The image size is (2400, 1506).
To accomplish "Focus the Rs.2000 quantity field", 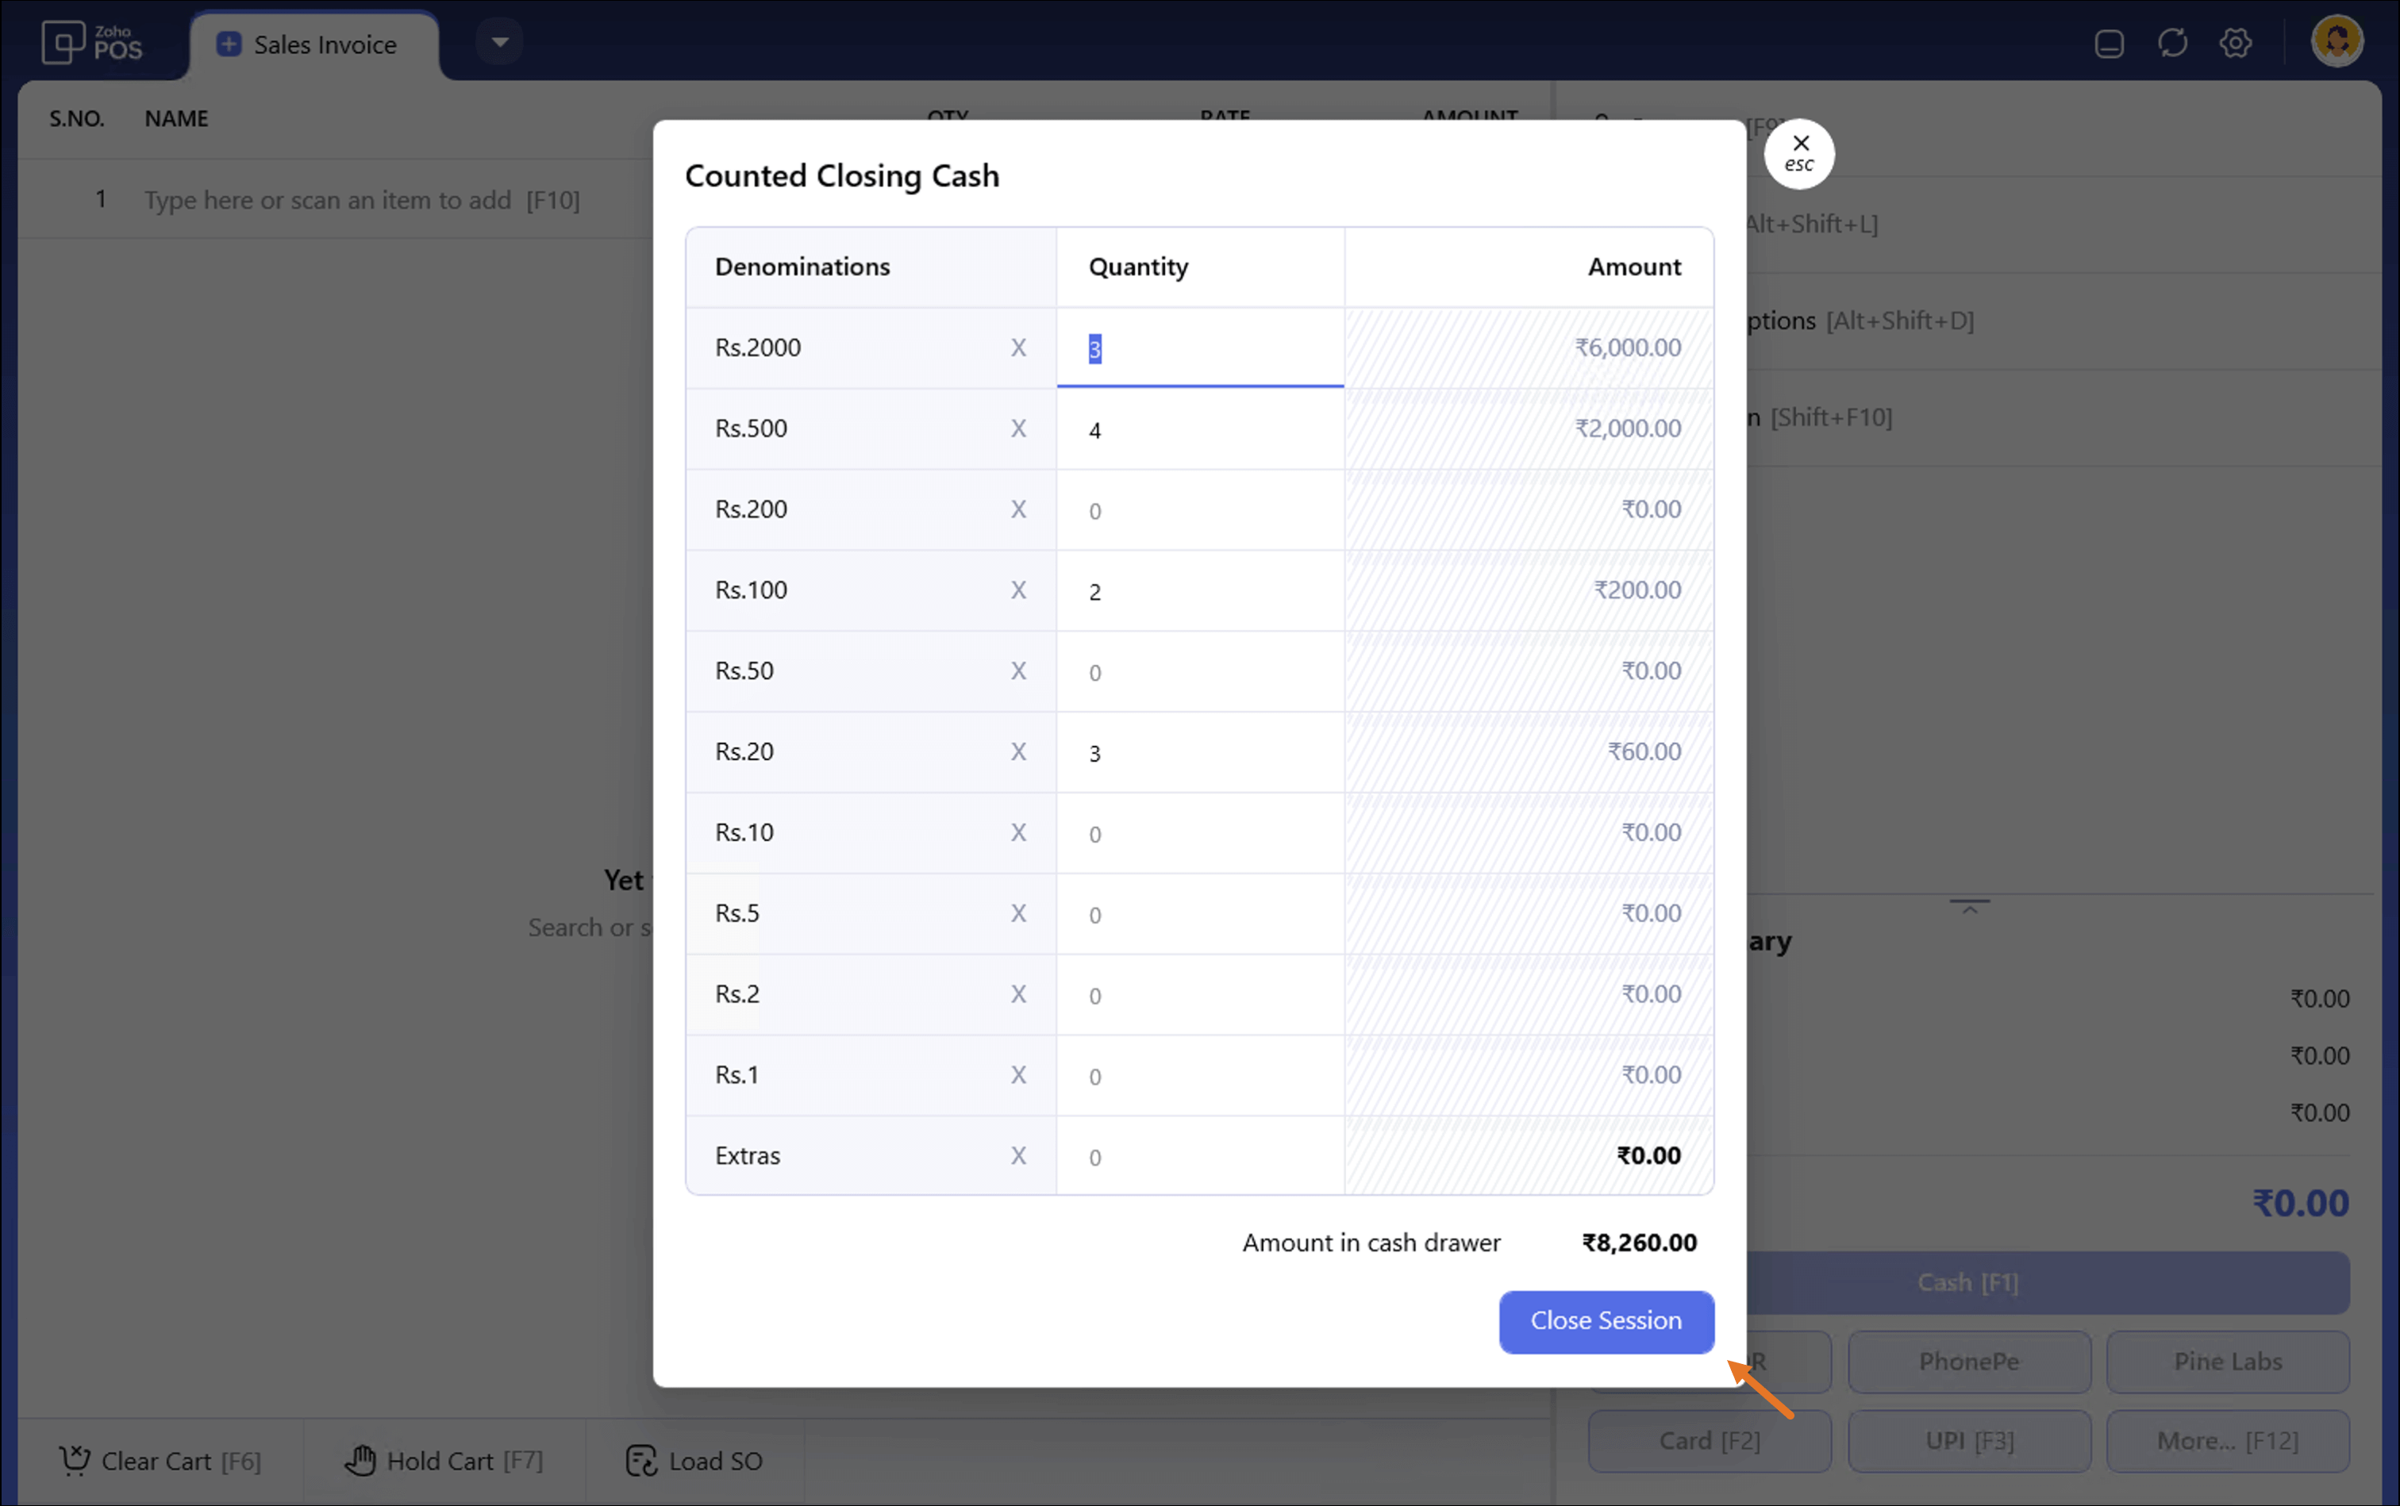I will pos(1199,348).
